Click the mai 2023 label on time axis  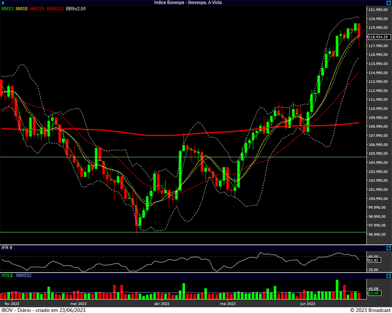(227, 303)
